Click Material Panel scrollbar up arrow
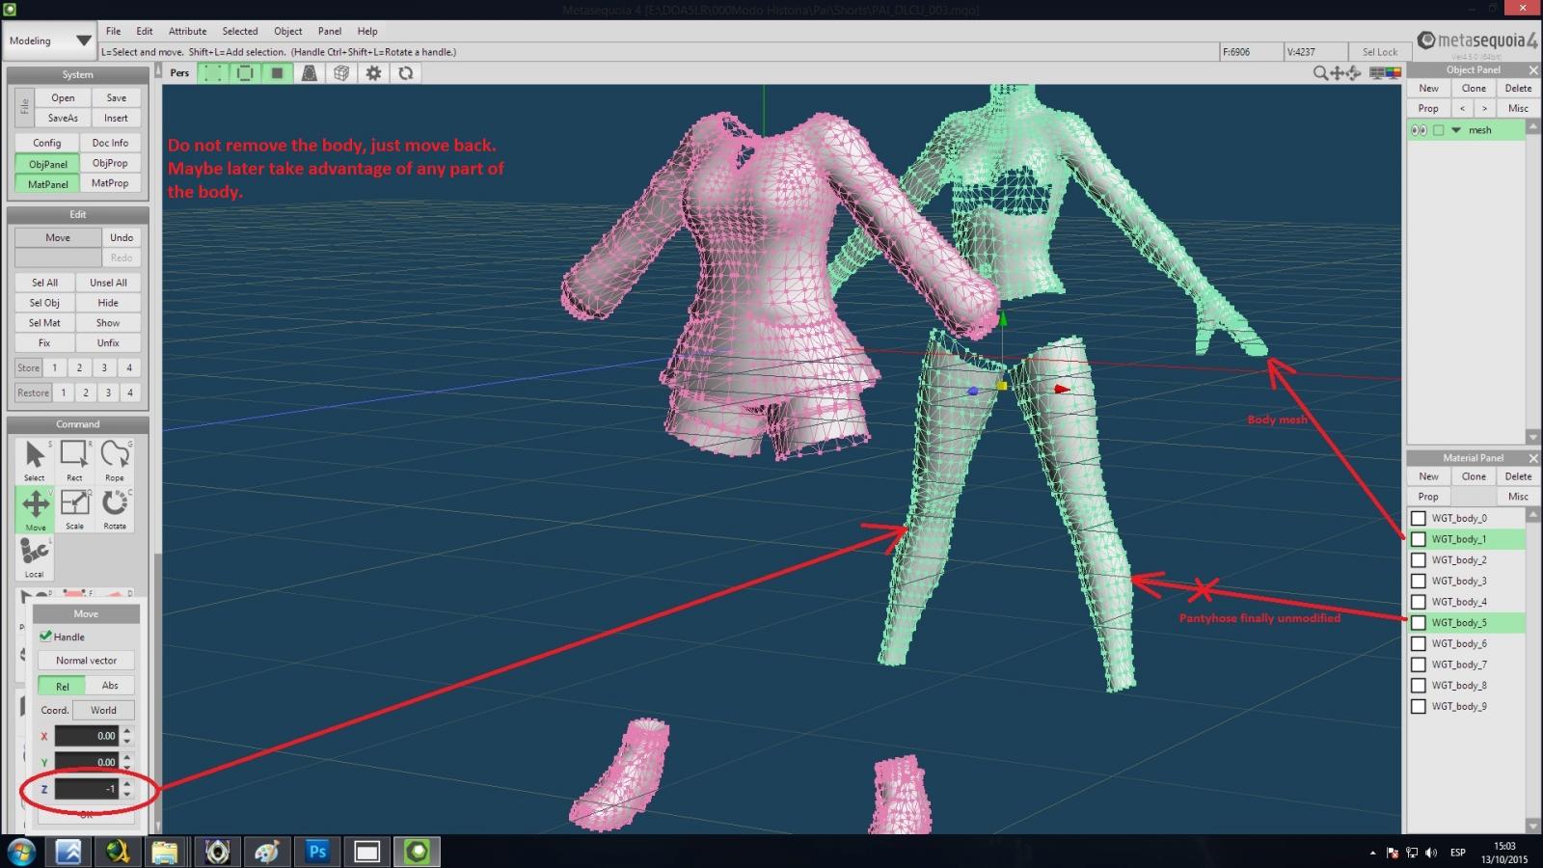The image size is (1543, 868). click(1532, 515)
